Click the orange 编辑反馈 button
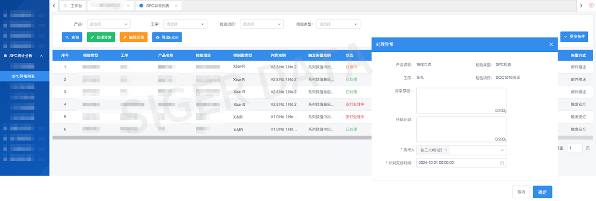Image resolution: width=596 pixels, height=201 pixels. tap(133, 37)
